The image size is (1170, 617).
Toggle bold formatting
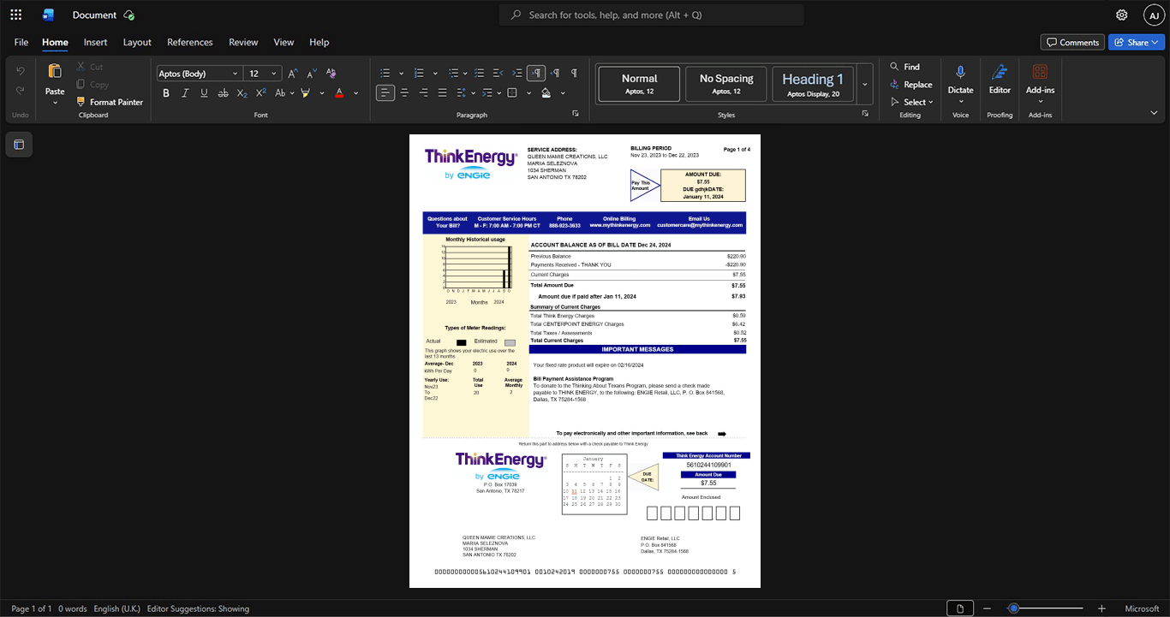(x=166, y=92)
